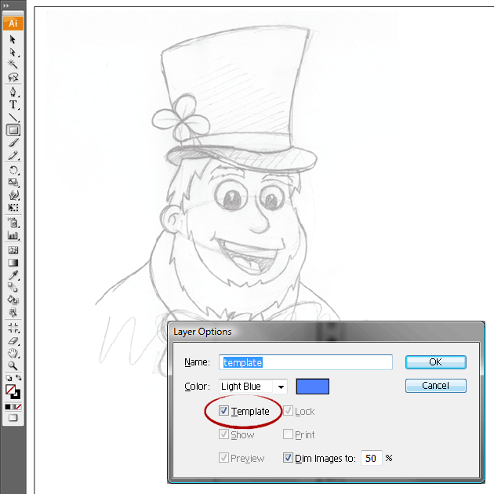Open the Color dropdown showing Light Blue
This screenshot has width=494, height=494.
253,387
